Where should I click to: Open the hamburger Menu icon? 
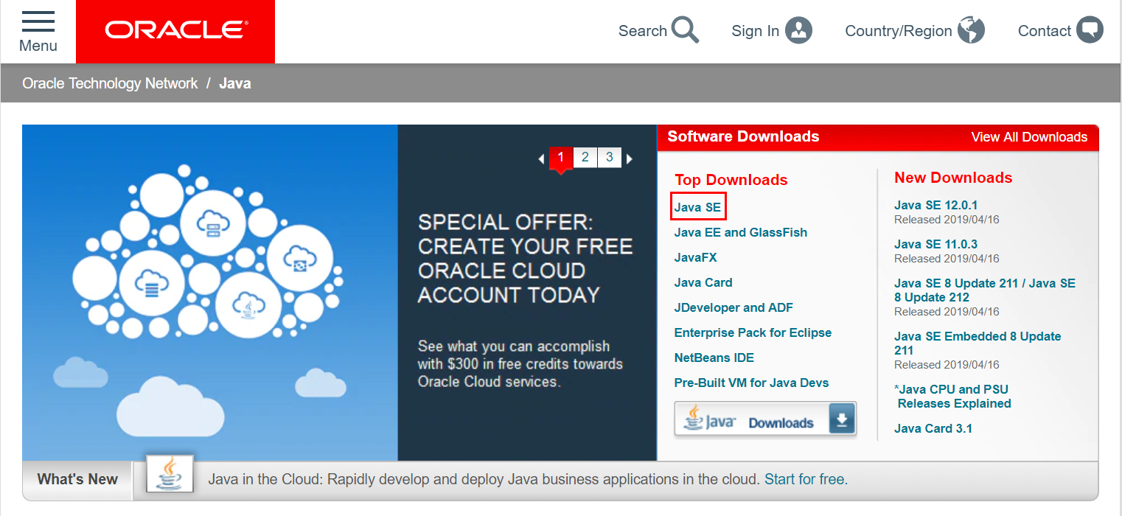(x=38, y=21)
